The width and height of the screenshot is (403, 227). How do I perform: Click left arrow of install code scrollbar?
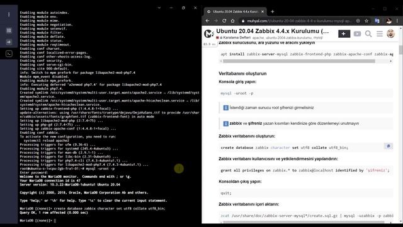pos(221,61)
